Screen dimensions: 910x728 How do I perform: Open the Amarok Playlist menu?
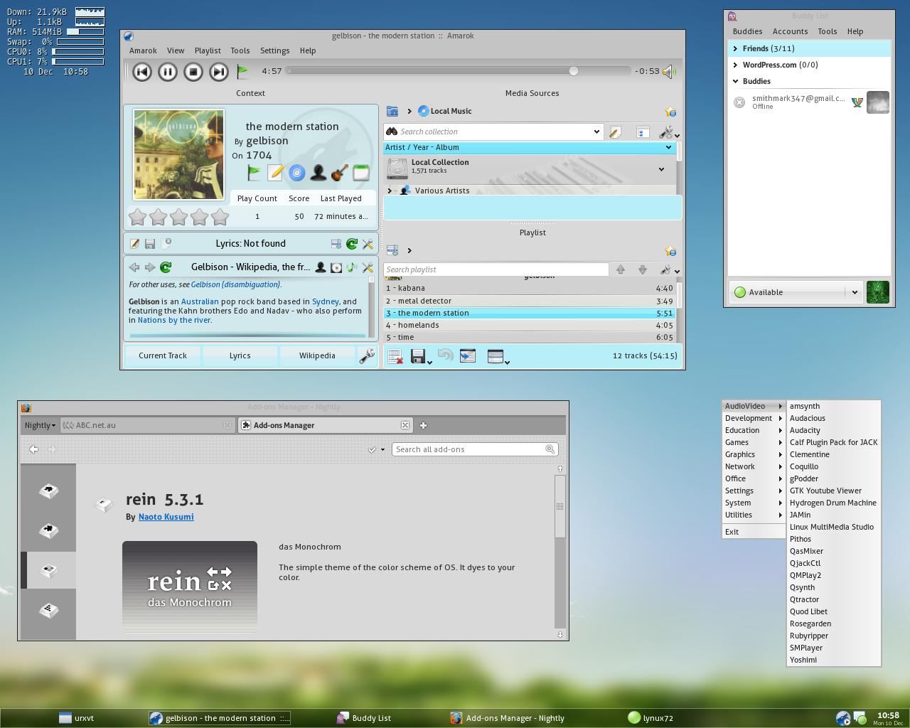coord(208,50)
